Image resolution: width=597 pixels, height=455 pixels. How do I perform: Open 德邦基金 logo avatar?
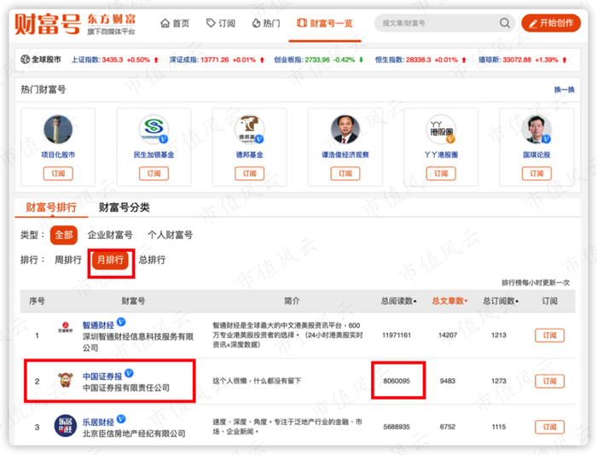[249, 130]
